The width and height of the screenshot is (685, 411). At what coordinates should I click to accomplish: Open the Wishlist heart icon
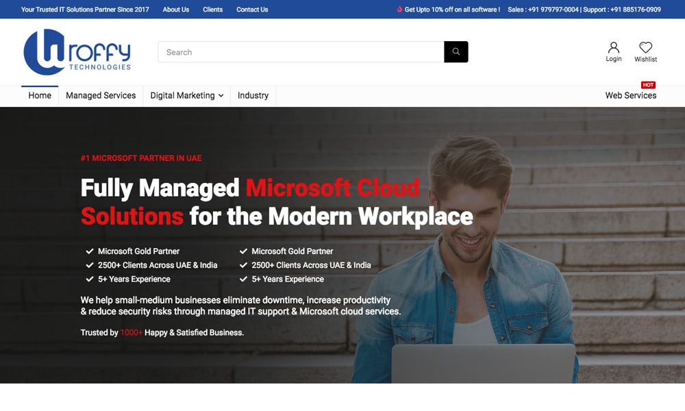click(645, 48)
